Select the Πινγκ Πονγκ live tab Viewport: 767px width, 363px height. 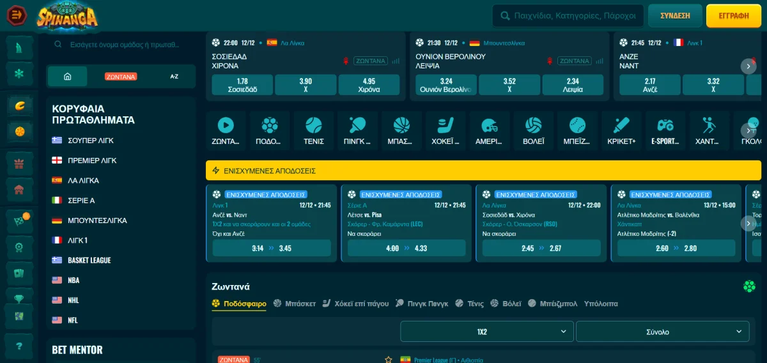[x=422, y=304]
